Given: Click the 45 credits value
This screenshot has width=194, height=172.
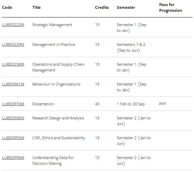Looking at the screenshot, I should click(97, 104).
